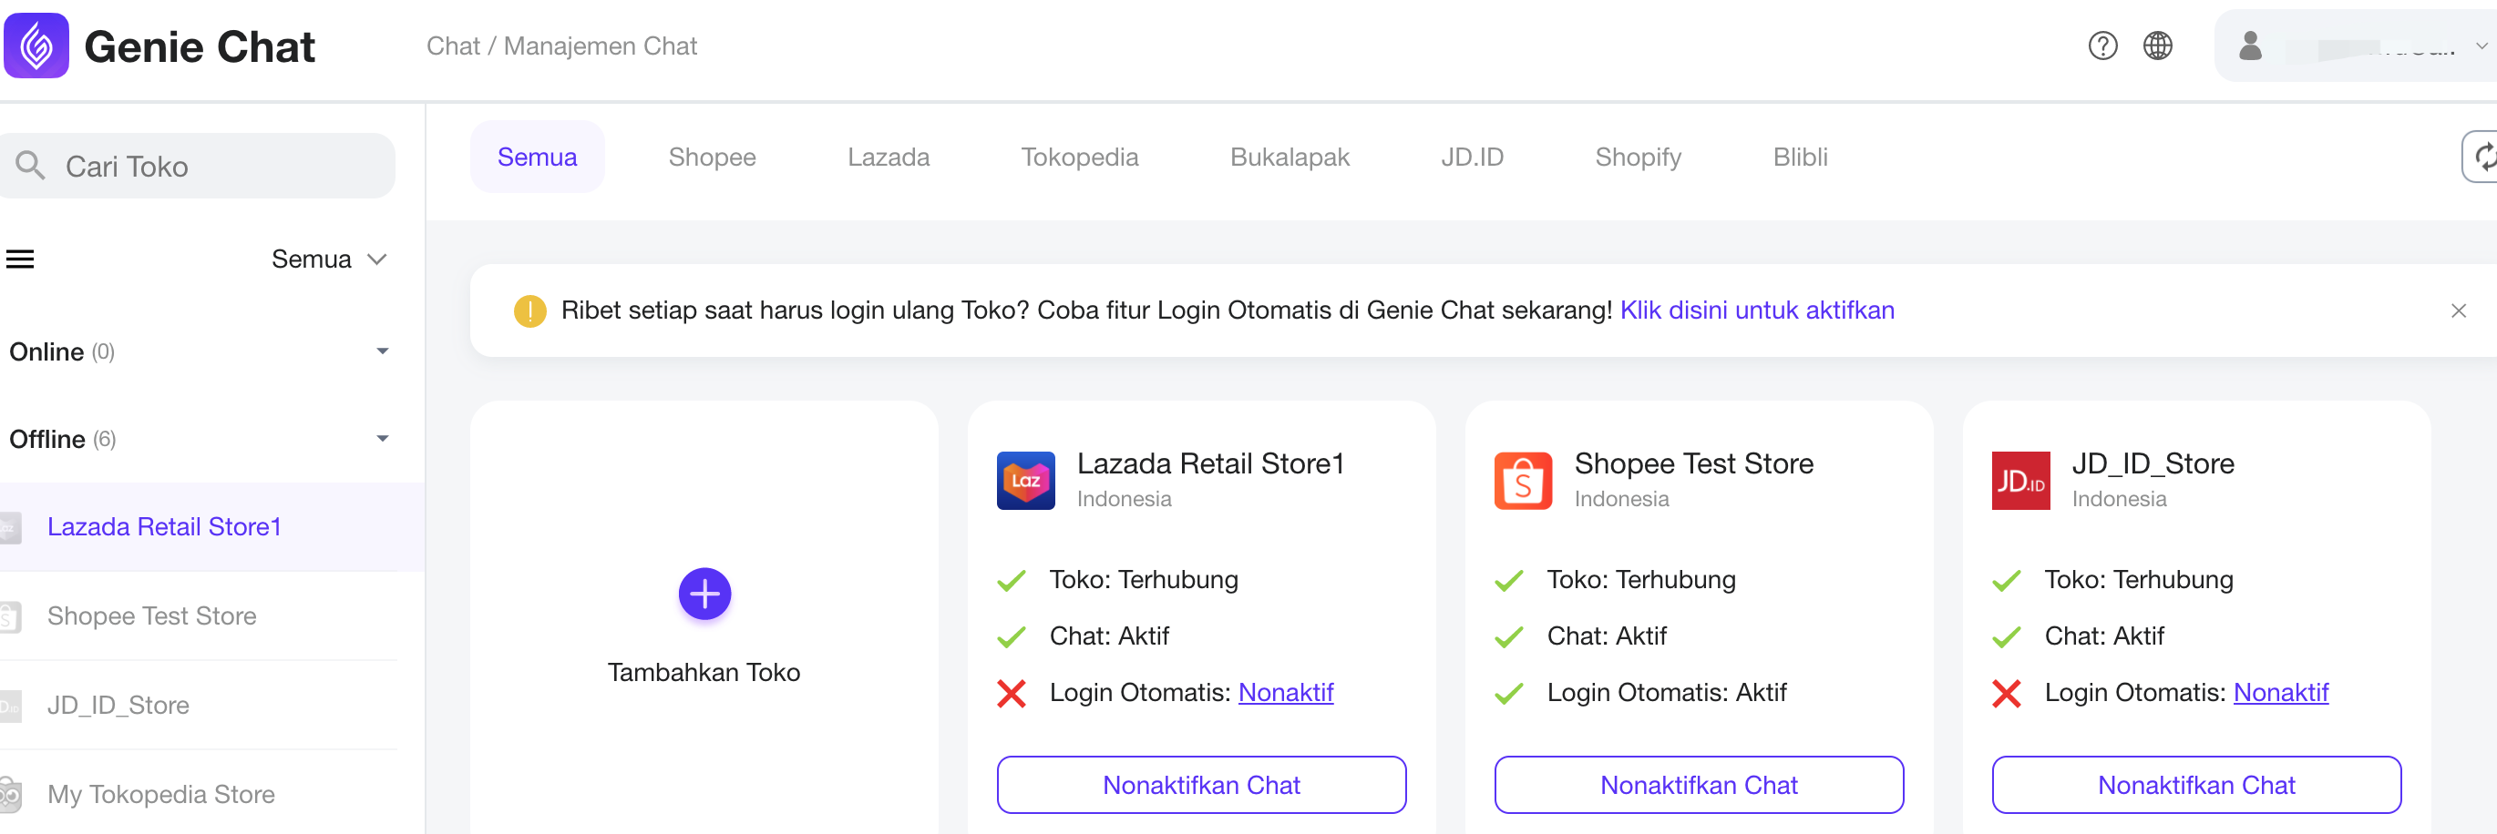The image size is (2497, 834).
Task: Click the Cari Toko search field
Action: [x=198, y=166]
